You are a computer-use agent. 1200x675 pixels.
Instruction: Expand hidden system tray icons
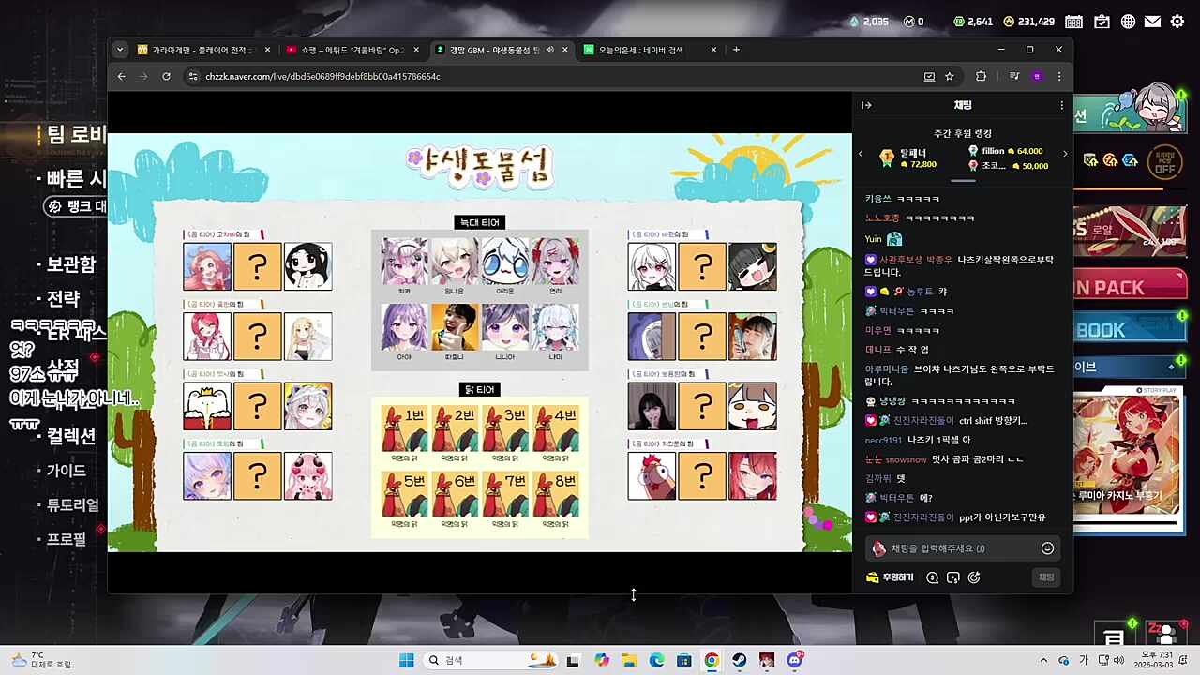click(x=1042, y=660)
